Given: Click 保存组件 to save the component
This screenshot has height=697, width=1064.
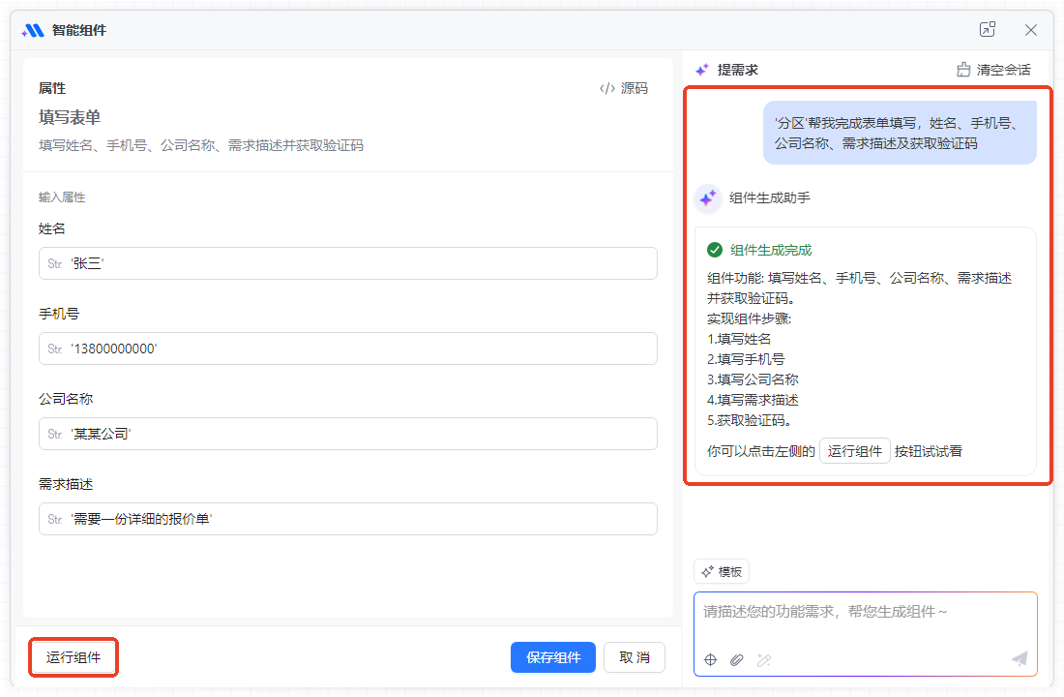Looking at the screenshot, I should [x=553, y=657].
